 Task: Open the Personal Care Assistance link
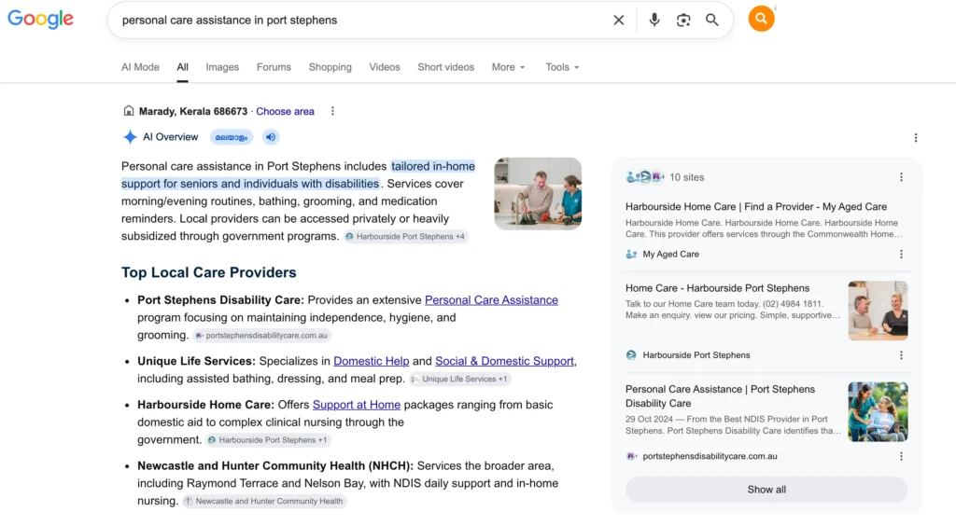pyautogui.click(x=491, y=300)
